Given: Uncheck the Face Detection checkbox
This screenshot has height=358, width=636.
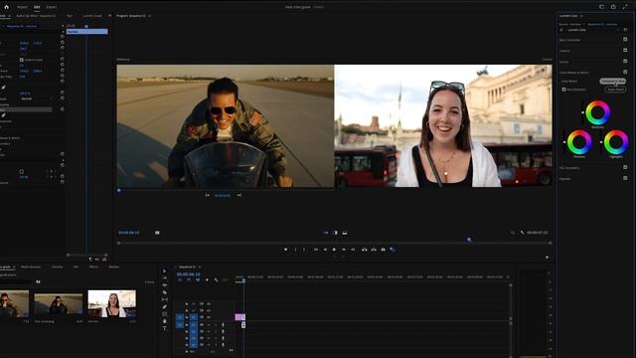Looking at the screenshot, I should tap(563, 89).
